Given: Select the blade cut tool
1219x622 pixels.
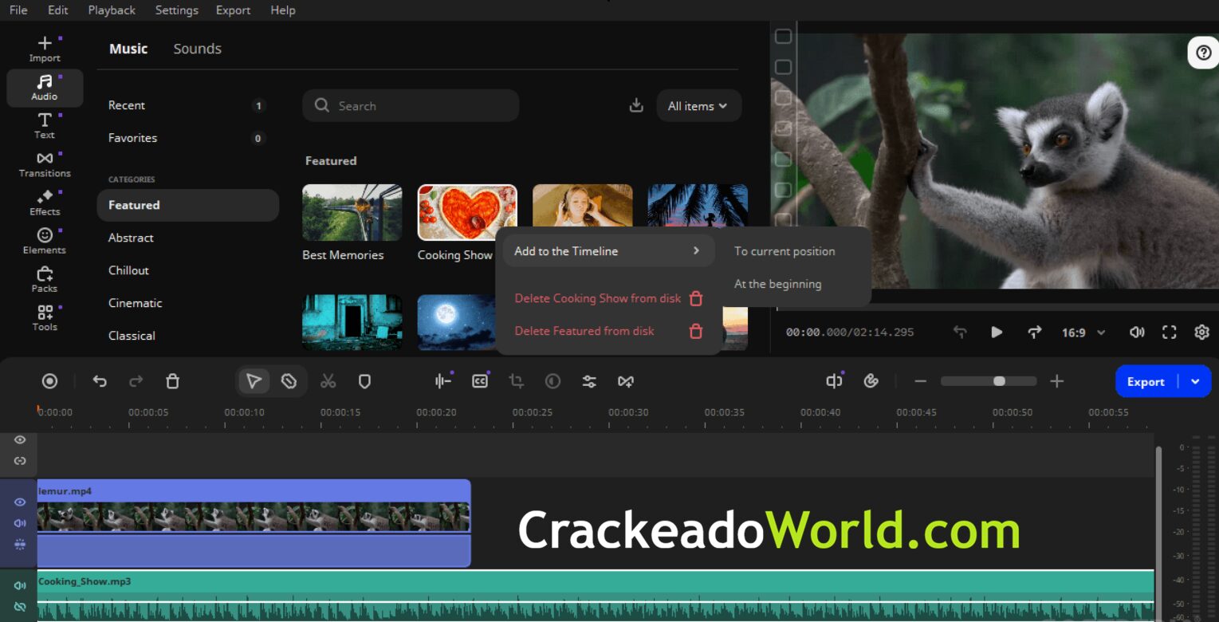Looking at the screenshot, I should pyautogui.click(x=289, y=381).
